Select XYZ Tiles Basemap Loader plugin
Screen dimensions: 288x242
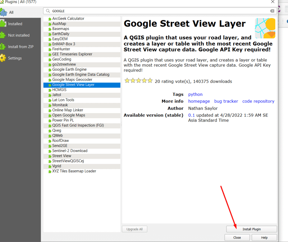82,171
